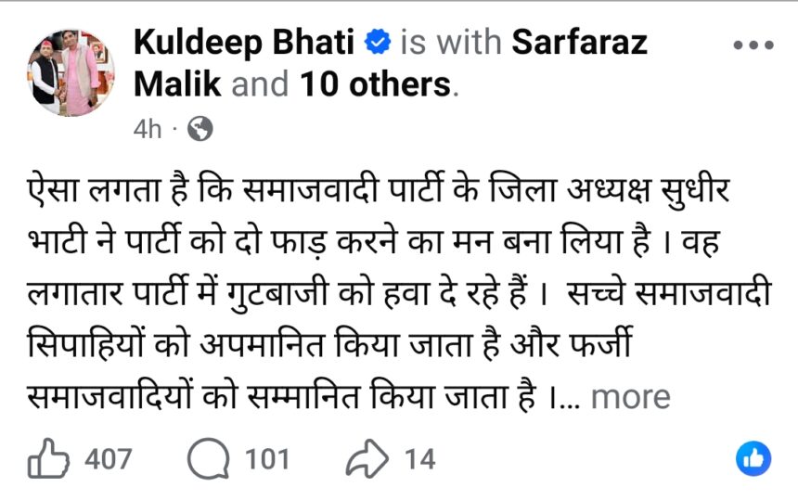
Task: View the 14 shares count
Action: pyautogui.click(x=418, y=459)
